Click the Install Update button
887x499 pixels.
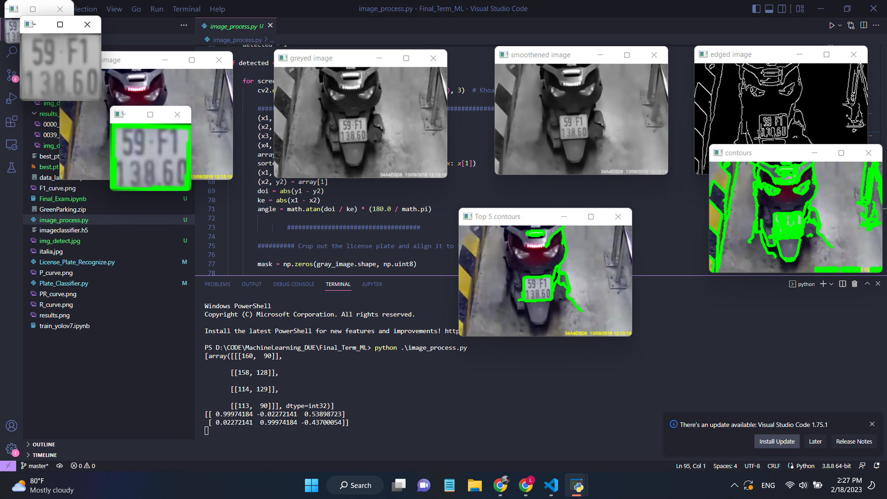tap(776, 441)
